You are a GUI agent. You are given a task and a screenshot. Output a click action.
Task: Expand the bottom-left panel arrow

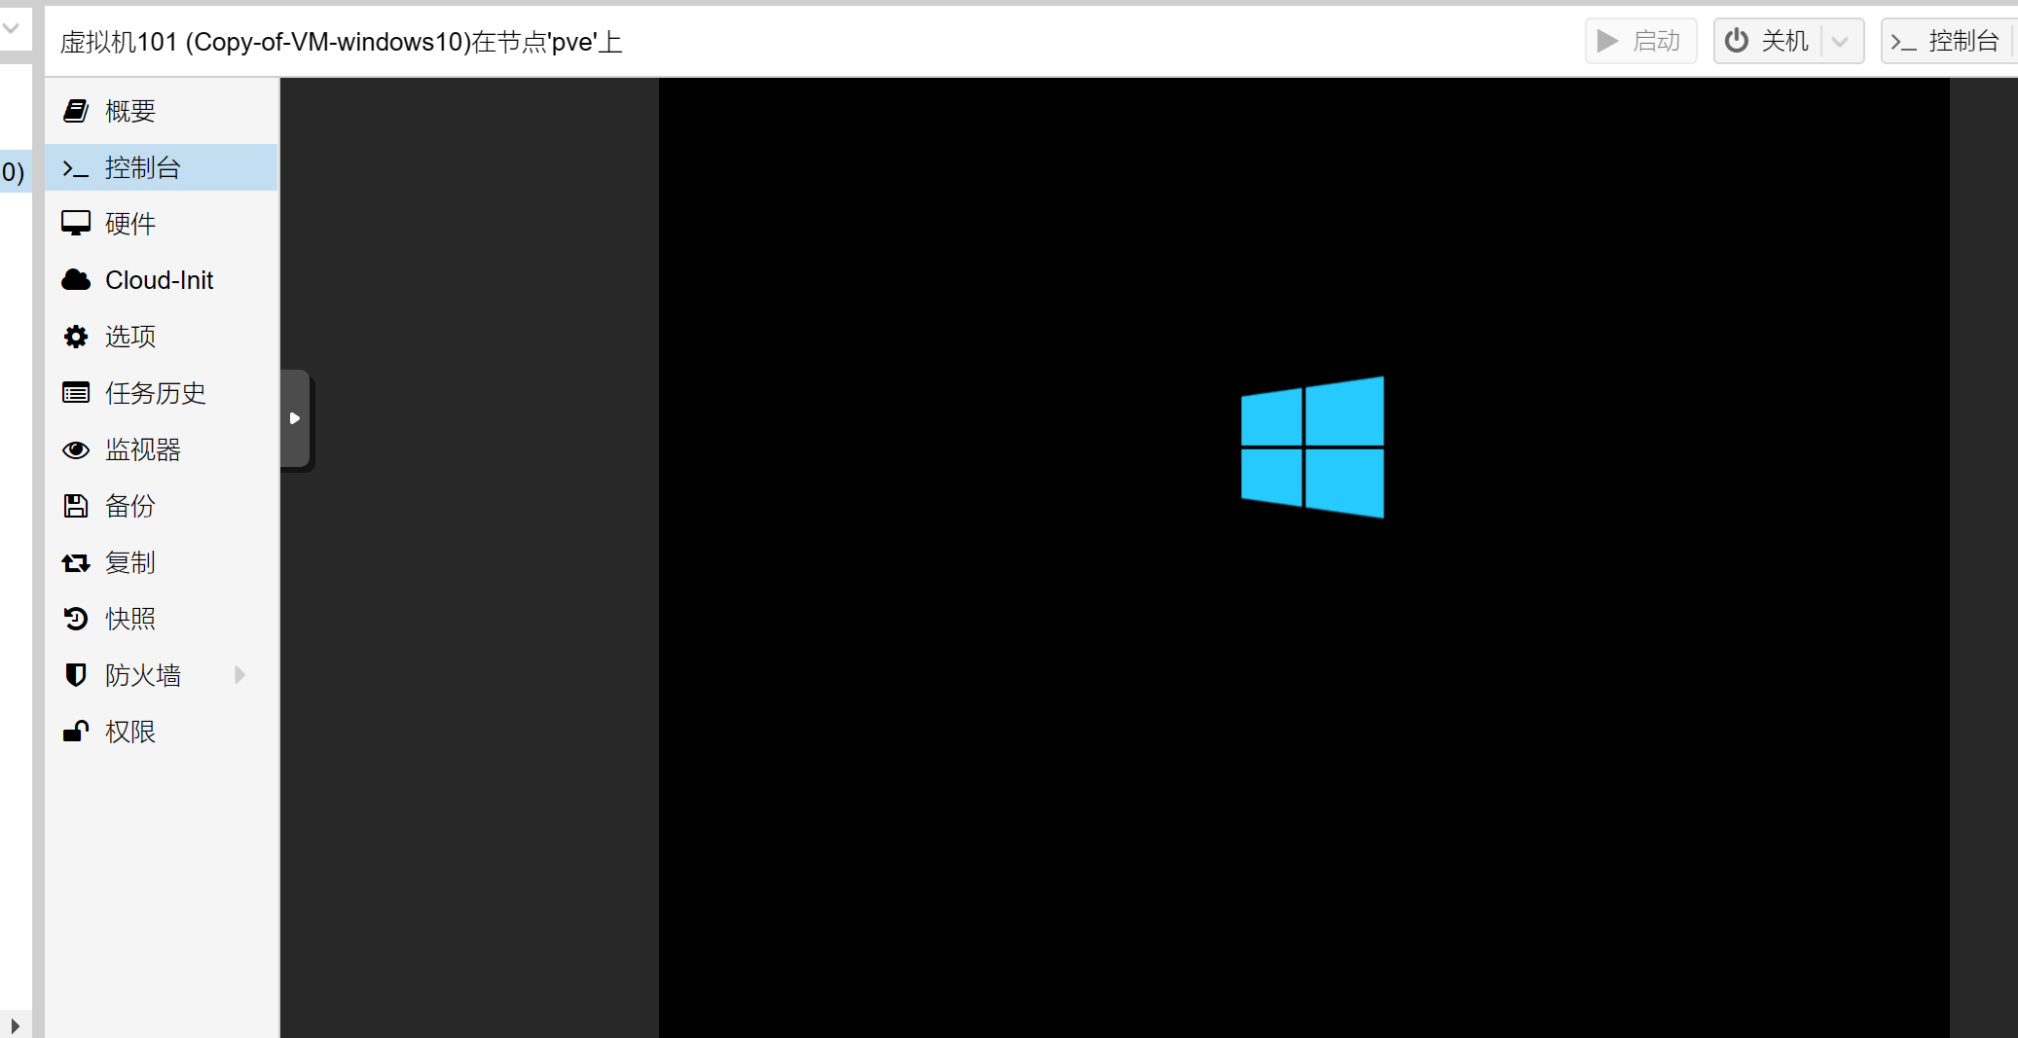pos(15,1025)
